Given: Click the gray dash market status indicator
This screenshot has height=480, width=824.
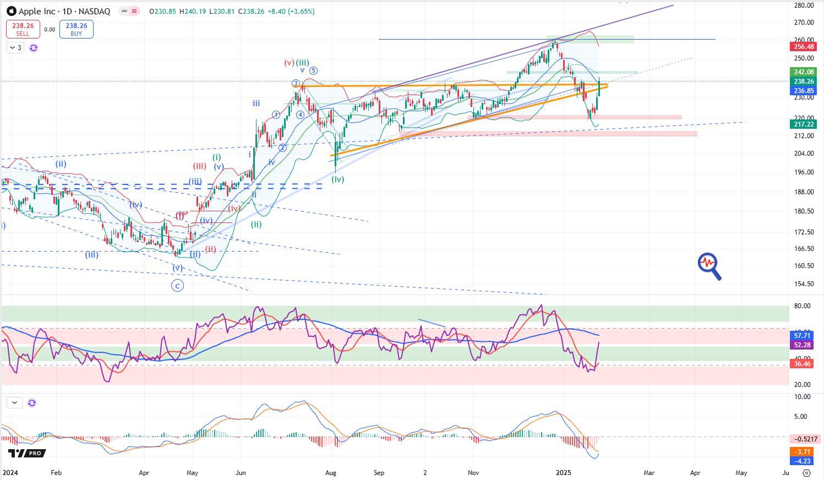Looking at the screenshot, I should [x=125, y=11].
